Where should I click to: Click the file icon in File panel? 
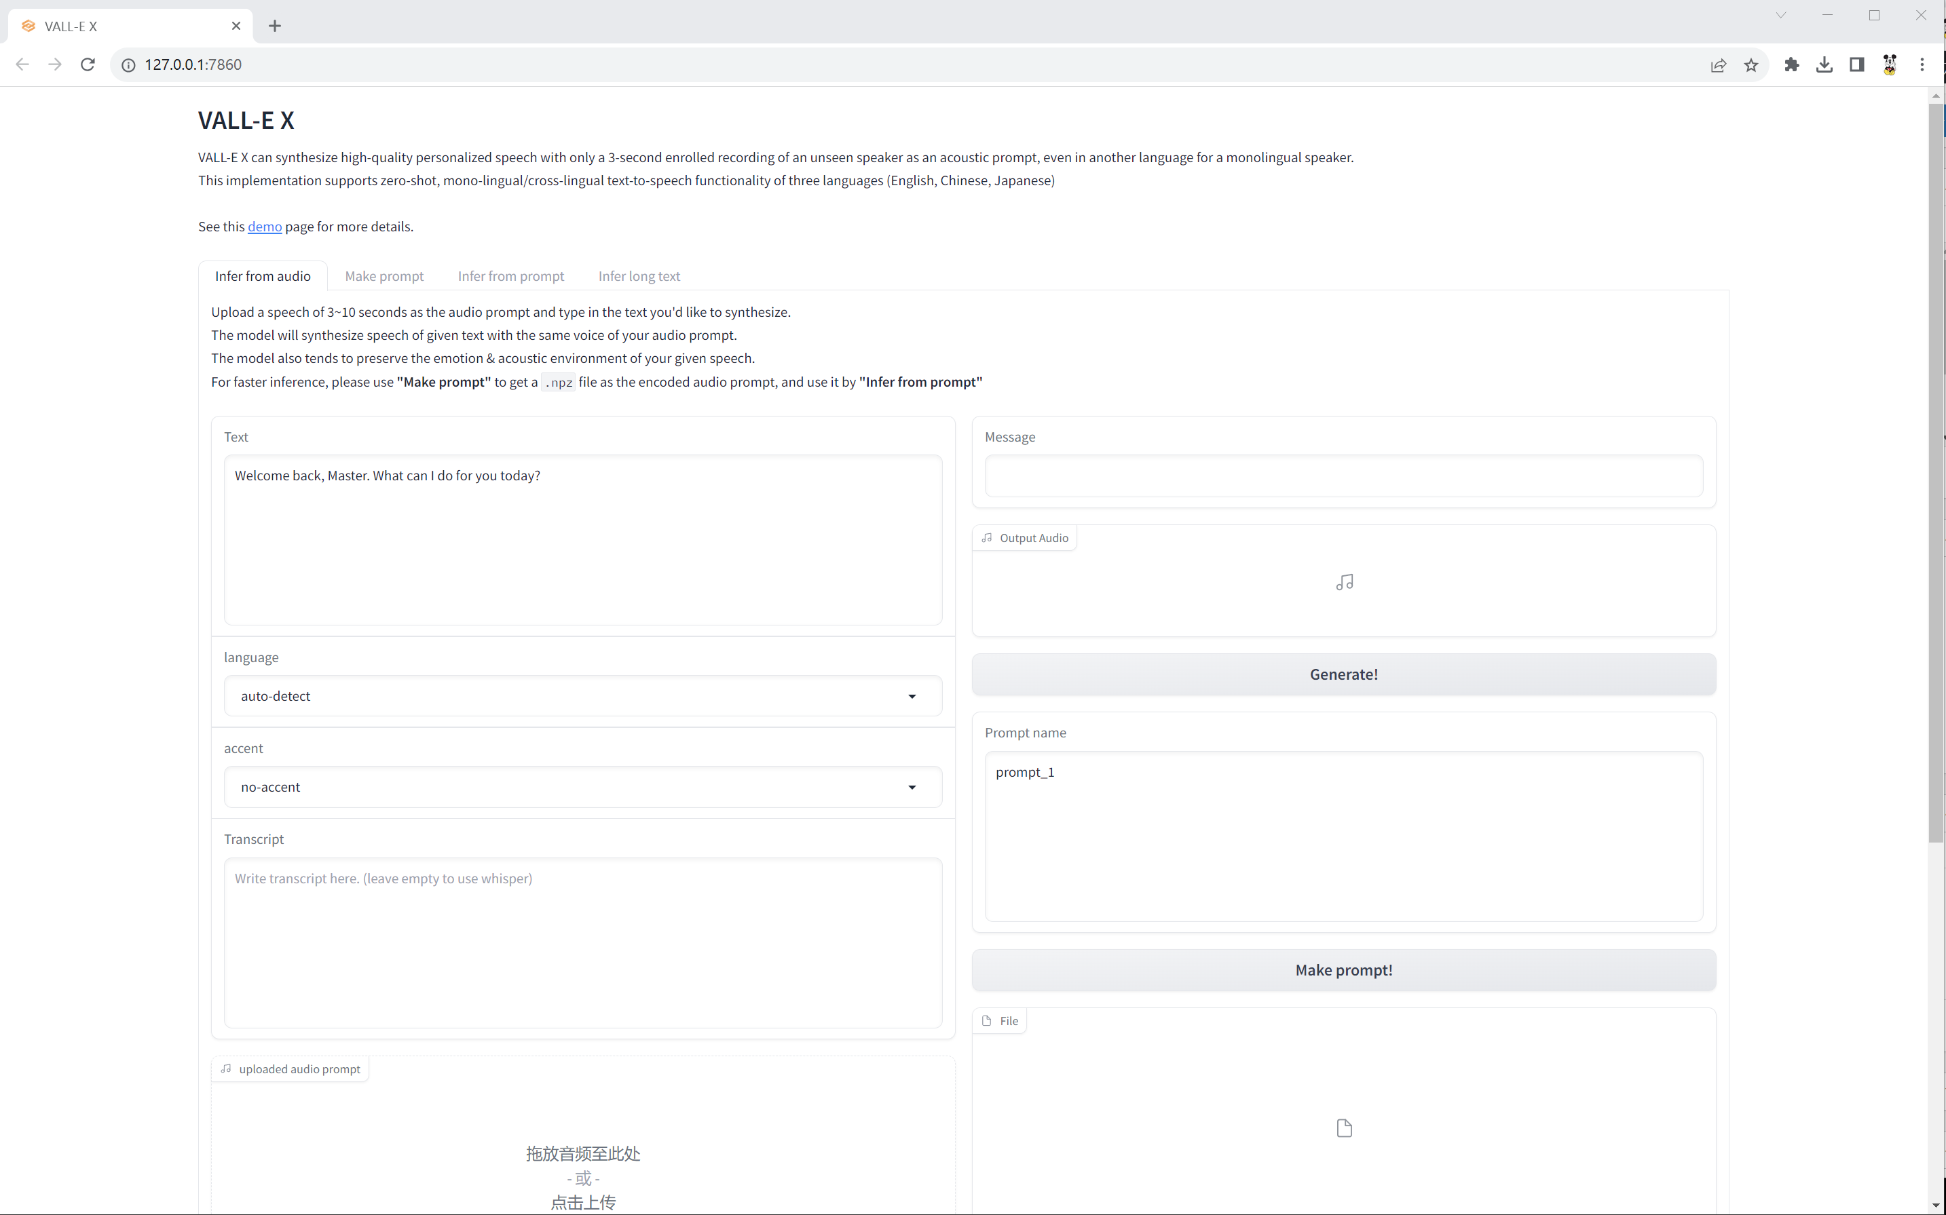[x=1344, y=1128]
